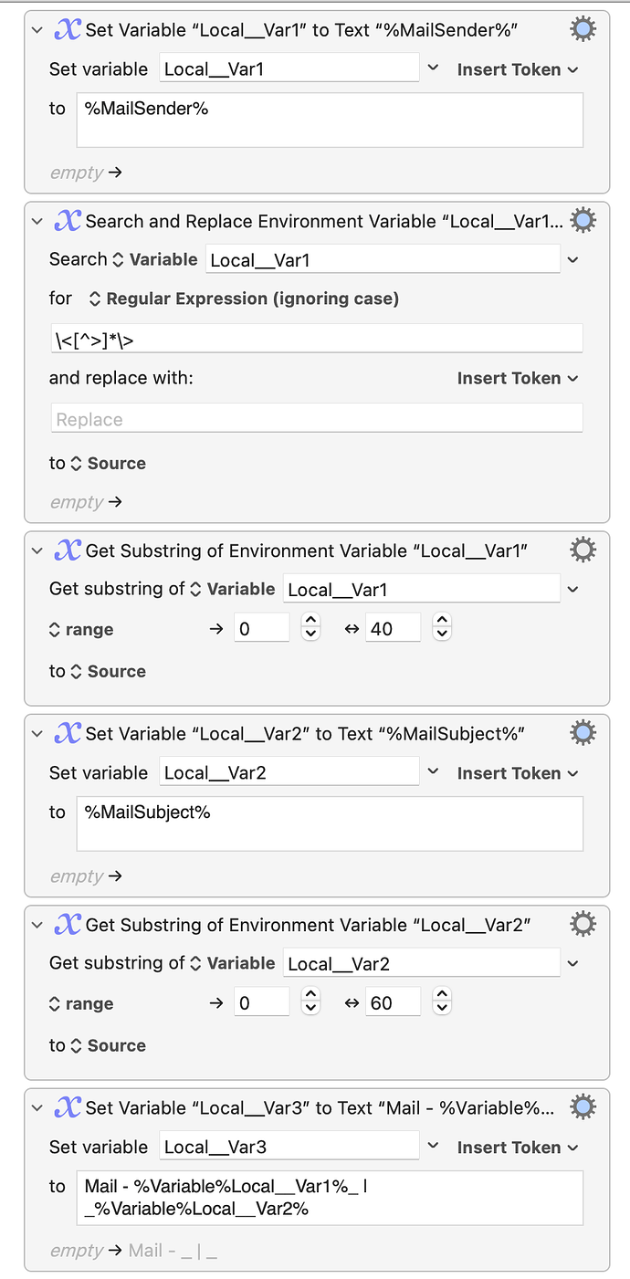Click the variable X icon on first Set Variable action

tap(67, 28)
